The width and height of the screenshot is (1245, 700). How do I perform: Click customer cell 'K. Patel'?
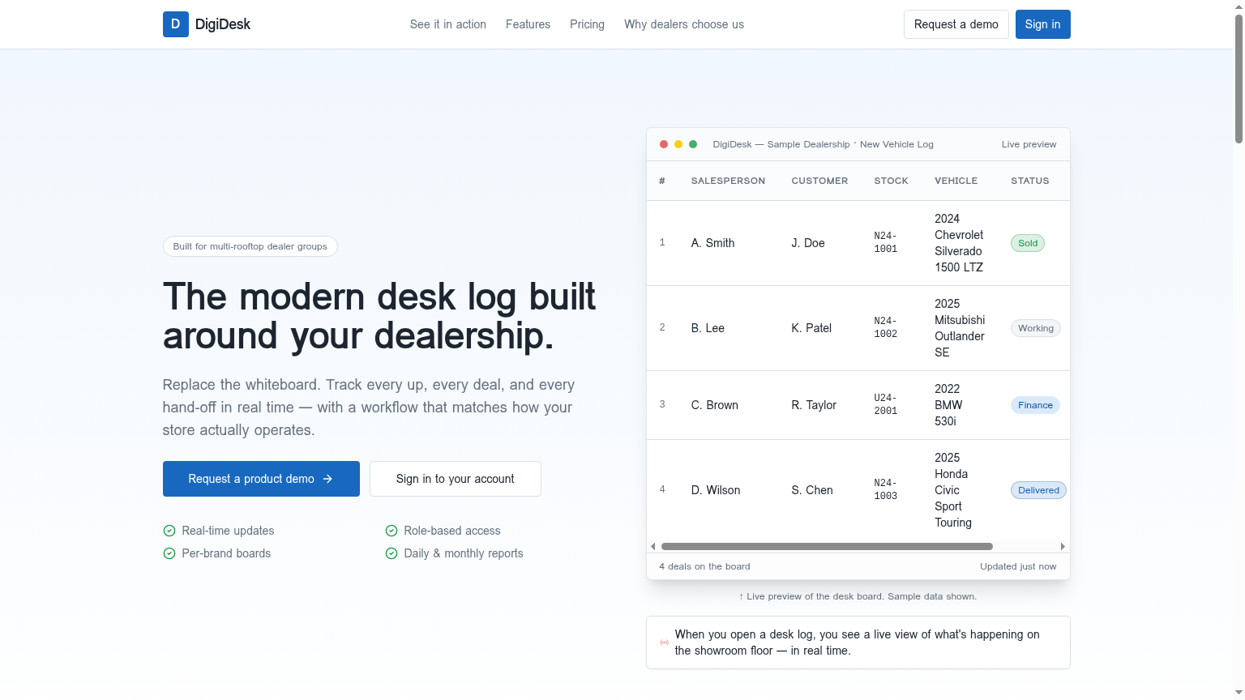811,328
